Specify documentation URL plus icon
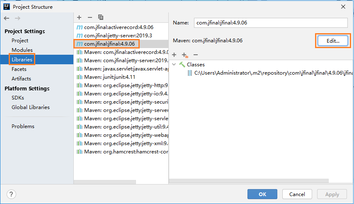The width and height of the screenshot is (354, 204). 185,55
